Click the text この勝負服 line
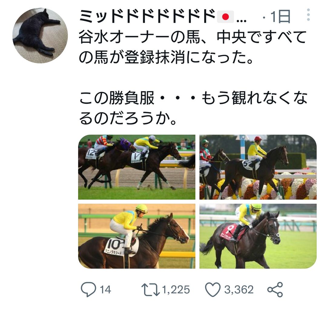Viewport: 329px width, 310px height. 193,98
